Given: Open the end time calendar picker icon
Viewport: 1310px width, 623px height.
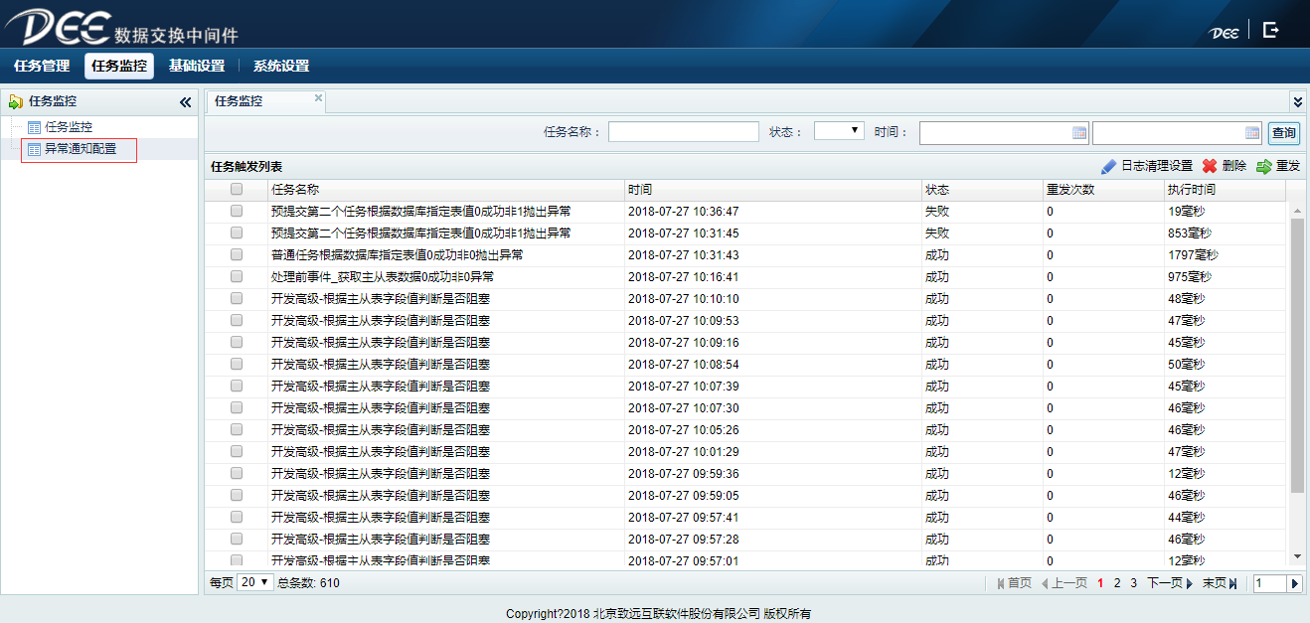Looking at the screenshot, I should pos(1252,133).
